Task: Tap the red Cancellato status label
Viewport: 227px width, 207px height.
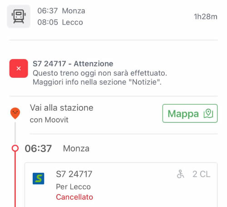Action: click(74, 197)
